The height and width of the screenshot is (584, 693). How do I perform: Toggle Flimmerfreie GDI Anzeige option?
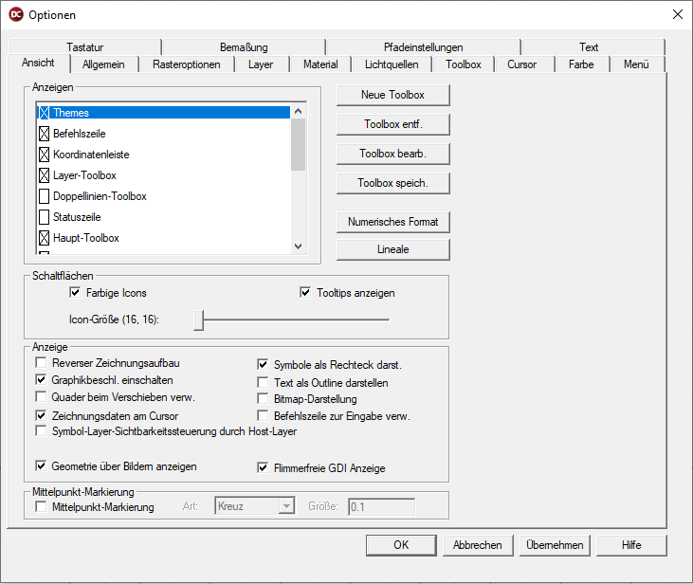(x=264, y=467)
